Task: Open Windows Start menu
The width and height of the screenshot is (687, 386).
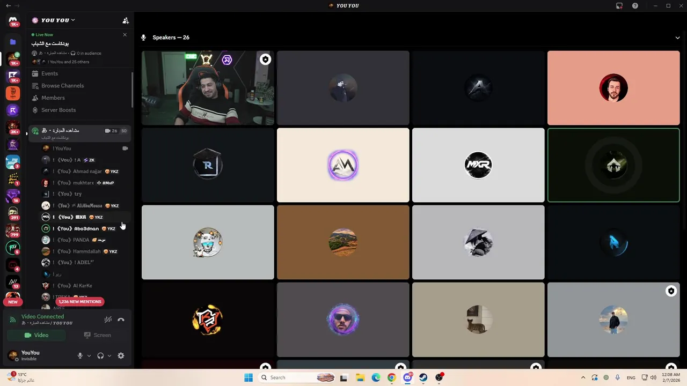Action: tap(248, 377)
